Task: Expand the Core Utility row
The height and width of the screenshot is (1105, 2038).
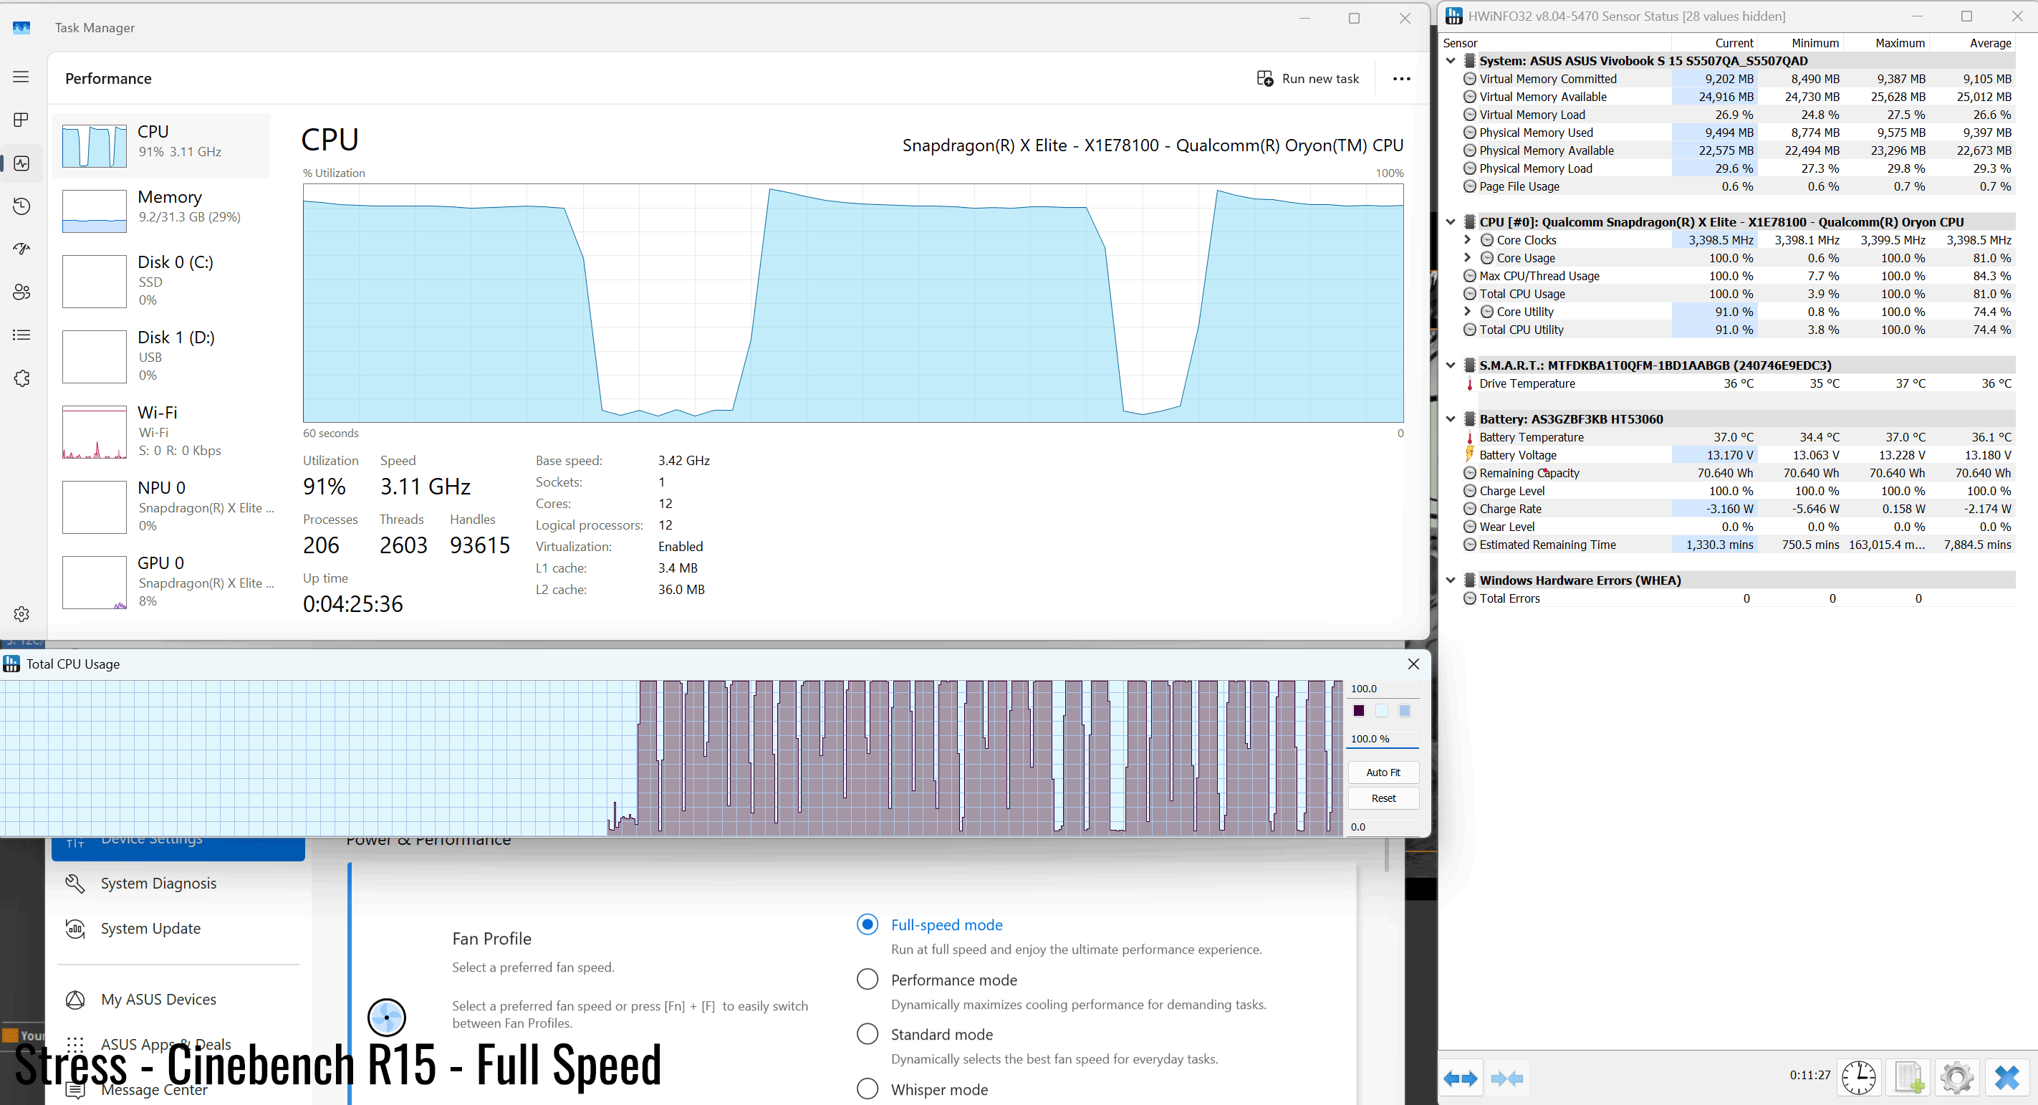Action: [1468, 312]
